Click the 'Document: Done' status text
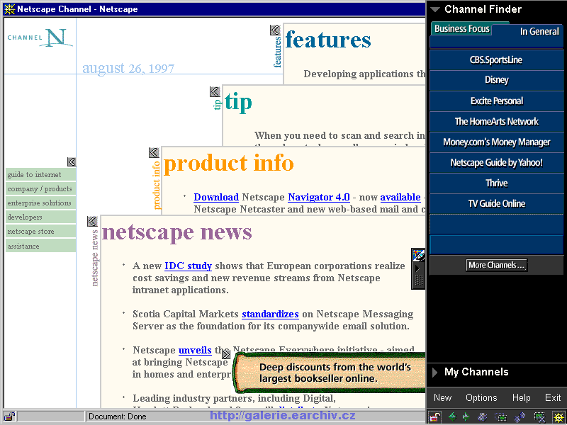 [118, 416]
